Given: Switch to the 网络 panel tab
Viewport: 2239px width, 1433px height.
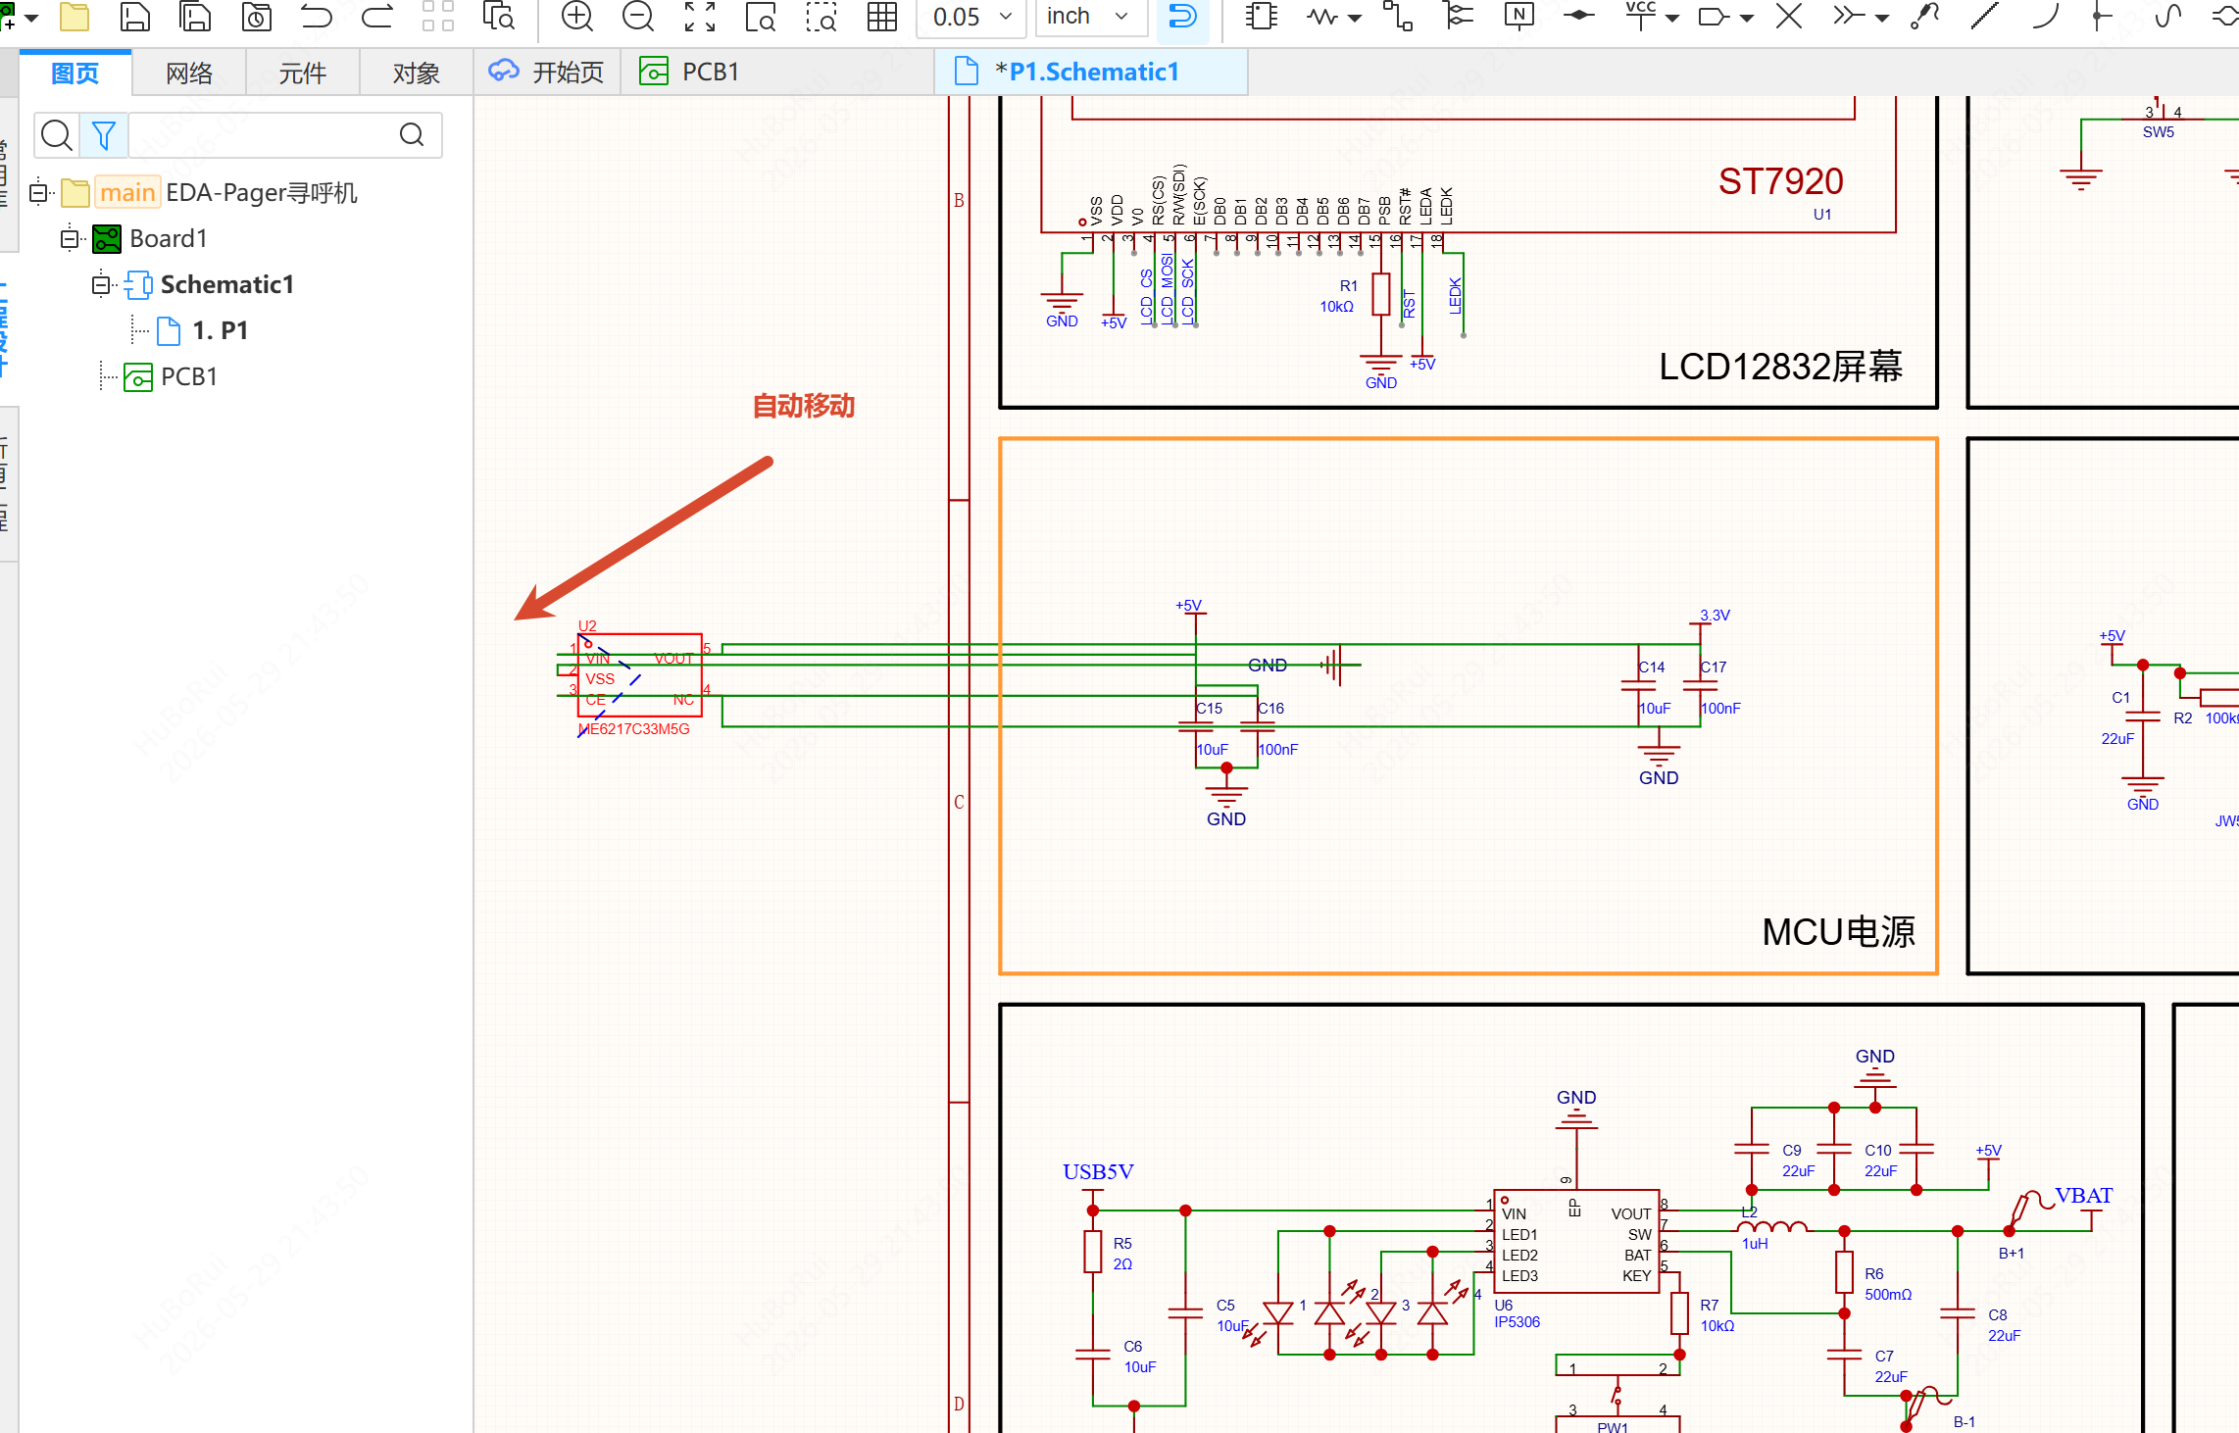Looking at the screenshot, I should [x=189, y=74].
